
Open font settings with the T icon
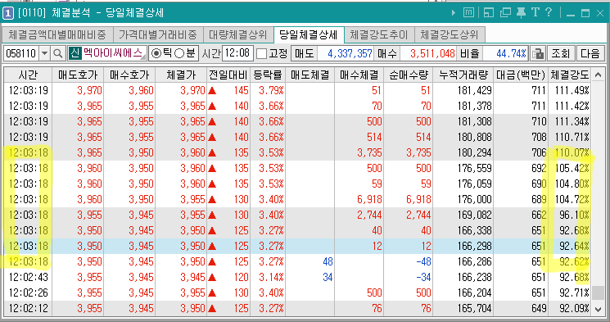pos(535,12)
